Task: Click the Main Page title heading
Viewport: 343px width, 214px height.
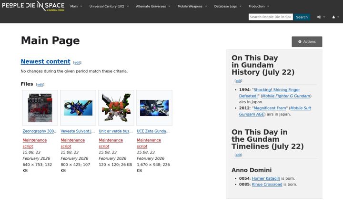Action: [x=50, y=40]
